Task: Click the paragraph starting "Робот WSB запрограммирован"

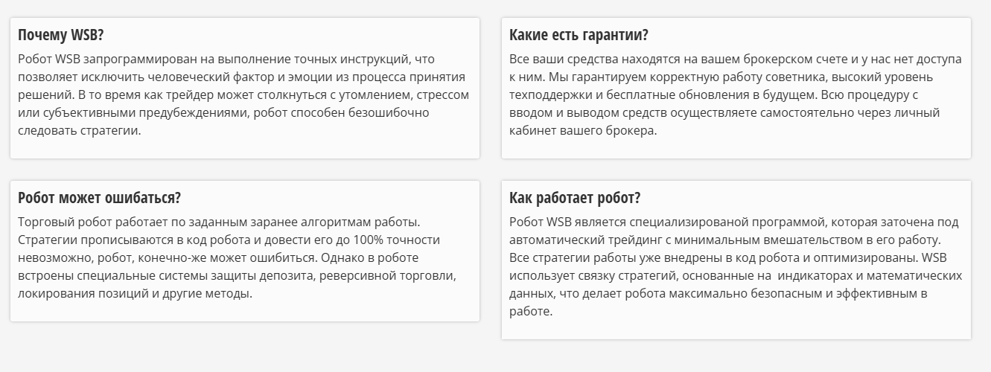Action: coord(243,94)
